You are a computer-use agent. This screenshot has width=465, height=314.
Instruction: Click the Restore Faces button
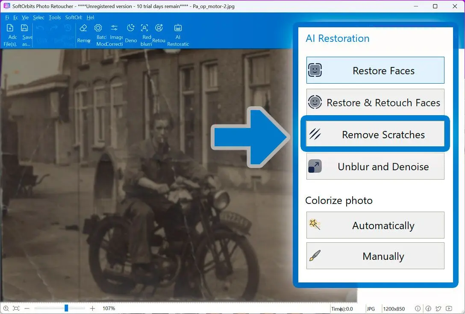coord(375,70)
